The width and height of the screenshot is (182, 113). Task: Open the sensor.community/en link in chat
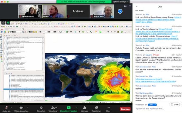[149, 79]
